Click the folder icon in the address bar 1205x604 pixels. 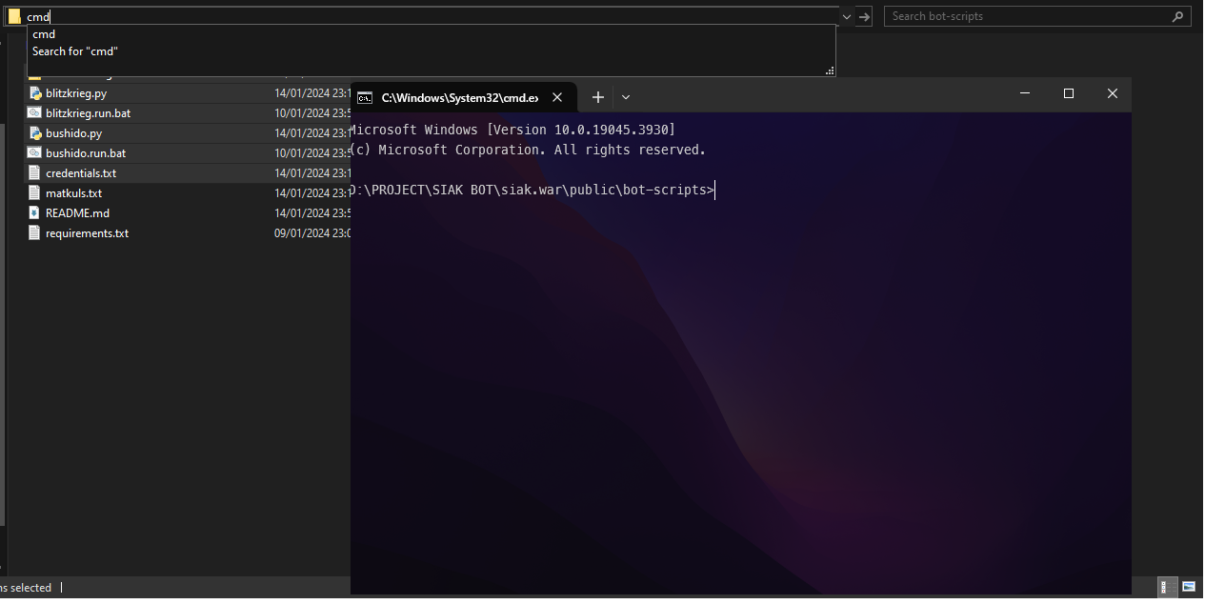coord(14,16)
